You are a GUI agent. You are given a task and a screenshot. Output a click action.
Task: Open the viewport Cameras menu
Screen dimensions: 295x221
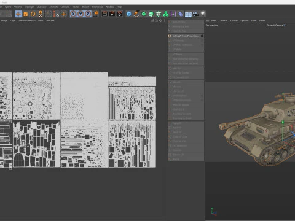223,21
